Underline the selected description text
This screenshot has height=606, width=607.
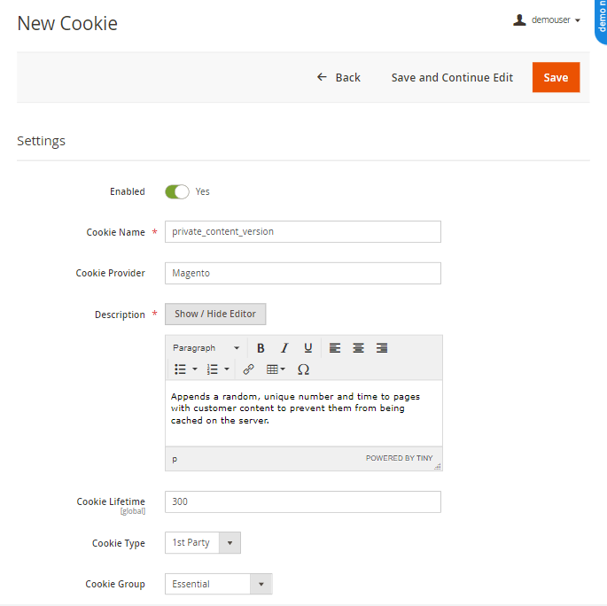point(308,348)
